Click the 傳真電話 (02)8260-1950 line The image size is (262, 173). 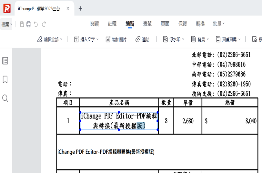pyautogui.click(x=221, y=84)
